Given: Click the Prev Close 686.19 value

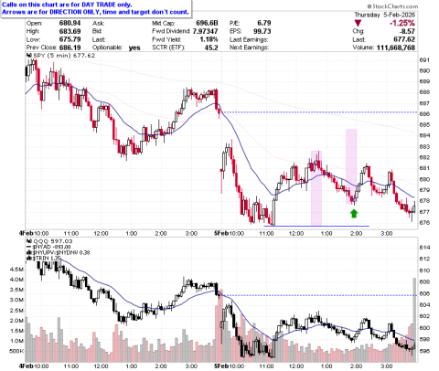Looking at the screenshot, I should pos(70,48).
